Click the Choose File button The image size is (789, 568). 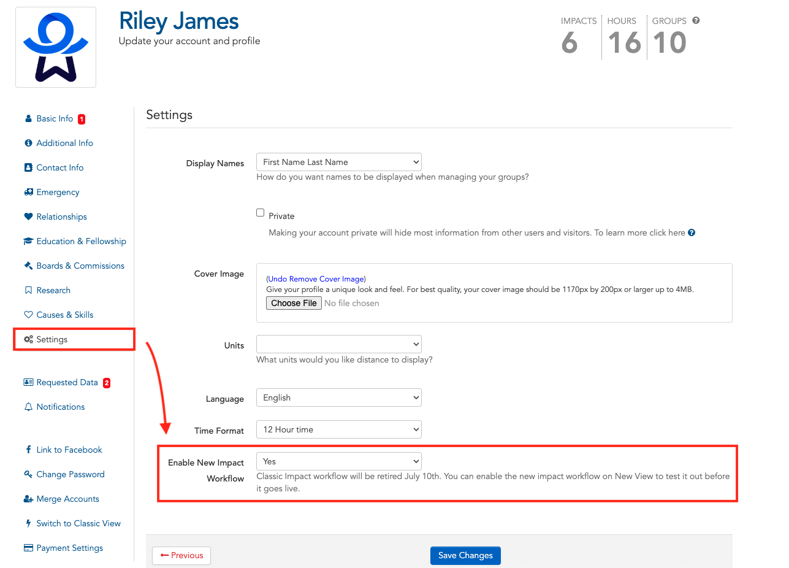(294, 303)
